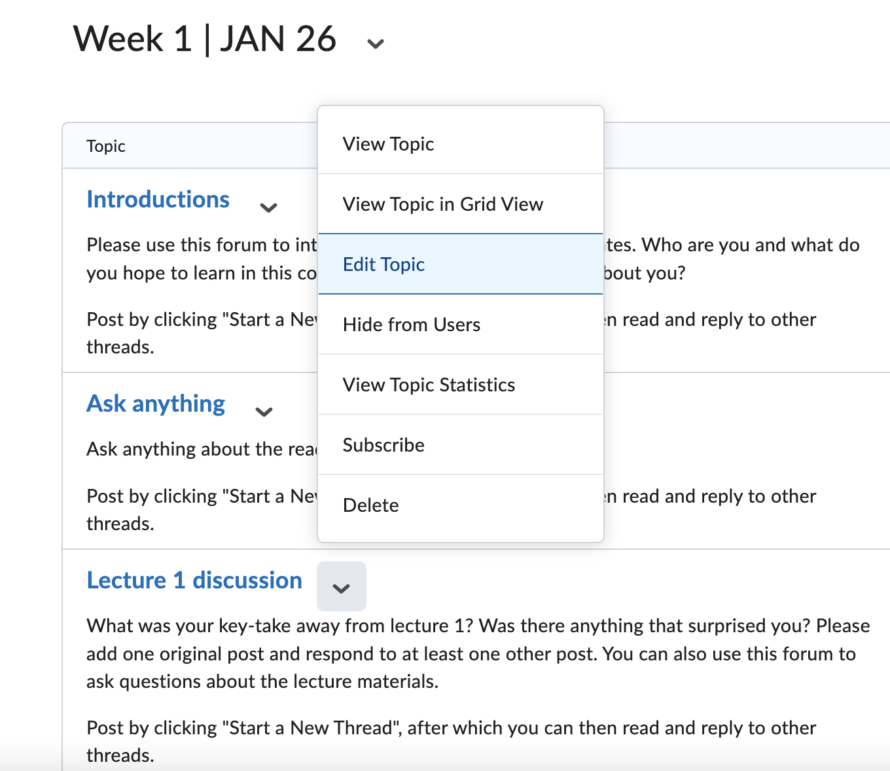Choose Delete from the topic menu
The image size is (890, 771).
click(370, 505)
